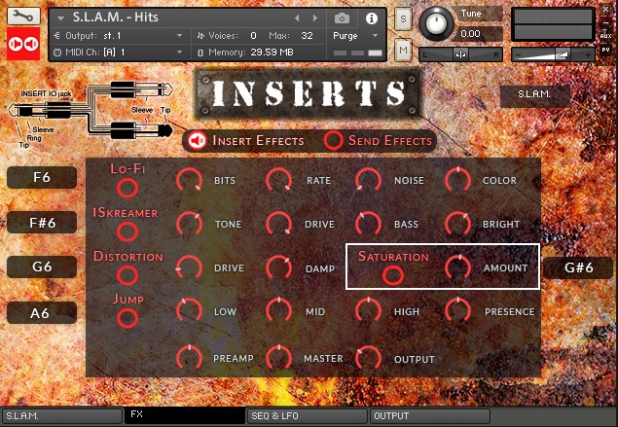Select the Send Effects circle button
The width and height of the screenshot is (618, 427).
pos(334,140)
